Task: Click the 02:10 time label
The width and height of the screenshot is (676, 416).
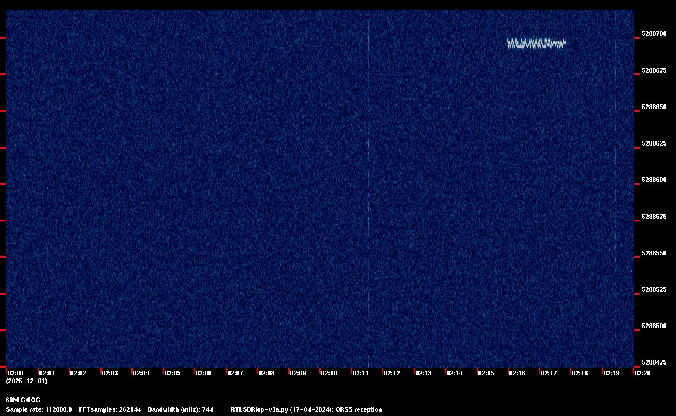Action: pos(329,373)
